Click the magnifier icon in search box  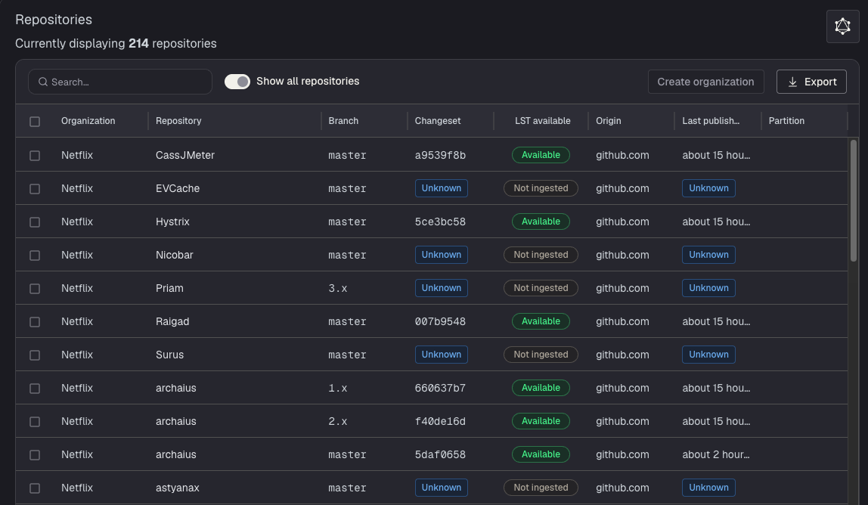click(x=42, y=82)
